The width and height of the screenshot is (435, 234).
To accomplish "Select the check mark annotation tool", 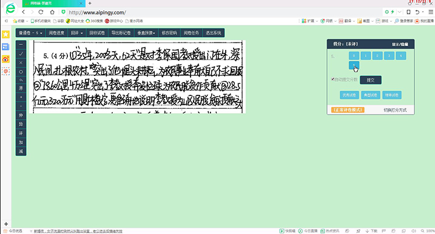I will coord(21,53).
